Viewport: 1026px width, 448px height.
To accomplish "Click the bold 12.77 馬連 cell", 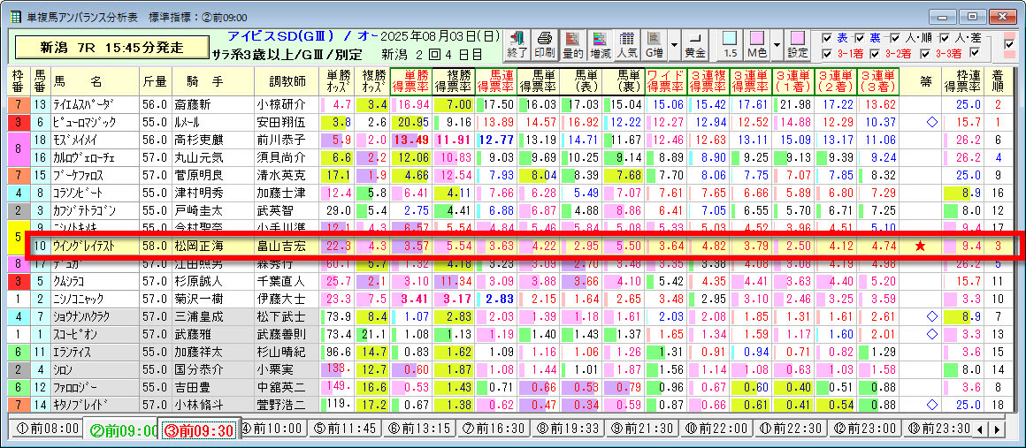I will pyautogui.click(x=495, y=140).
